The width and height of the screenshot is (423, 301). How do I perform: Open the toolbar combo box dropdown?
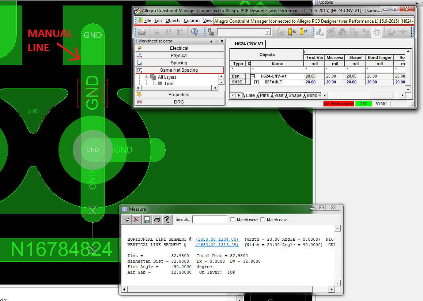[268, 32]
